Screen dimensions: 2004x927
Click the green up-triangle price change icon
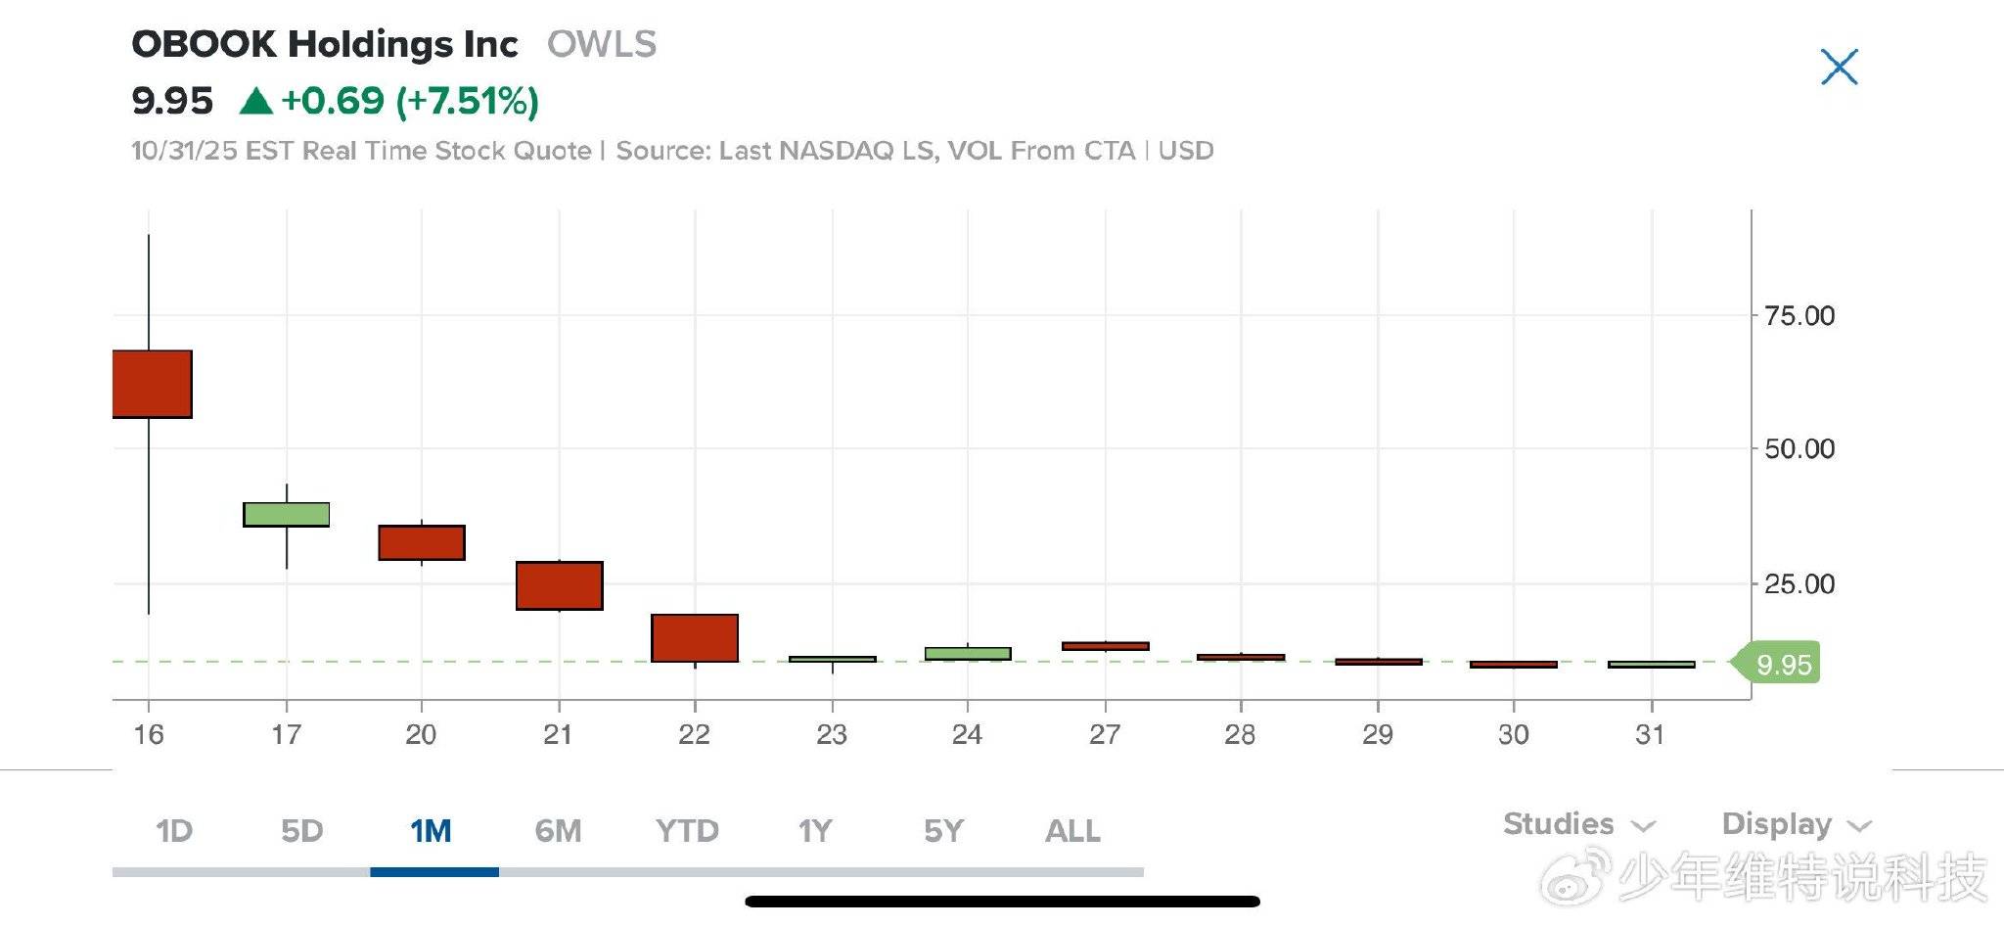255,101
